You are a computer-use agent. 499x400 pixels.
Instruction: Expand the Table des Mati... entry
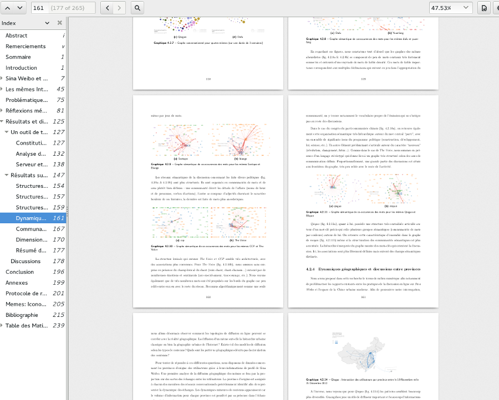[x=2, y=325]
